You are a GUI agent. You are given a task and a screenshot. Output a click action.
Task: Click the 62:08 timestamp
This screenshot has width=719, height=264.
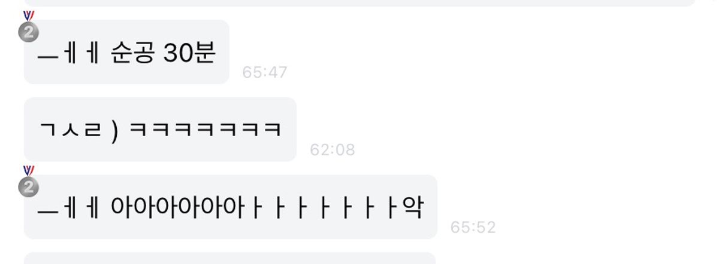333,150
